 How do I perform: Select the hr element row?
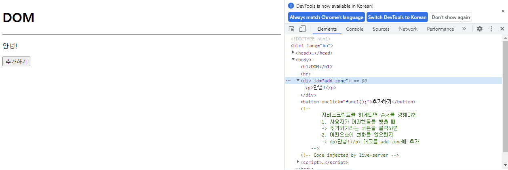pos(306,74)
